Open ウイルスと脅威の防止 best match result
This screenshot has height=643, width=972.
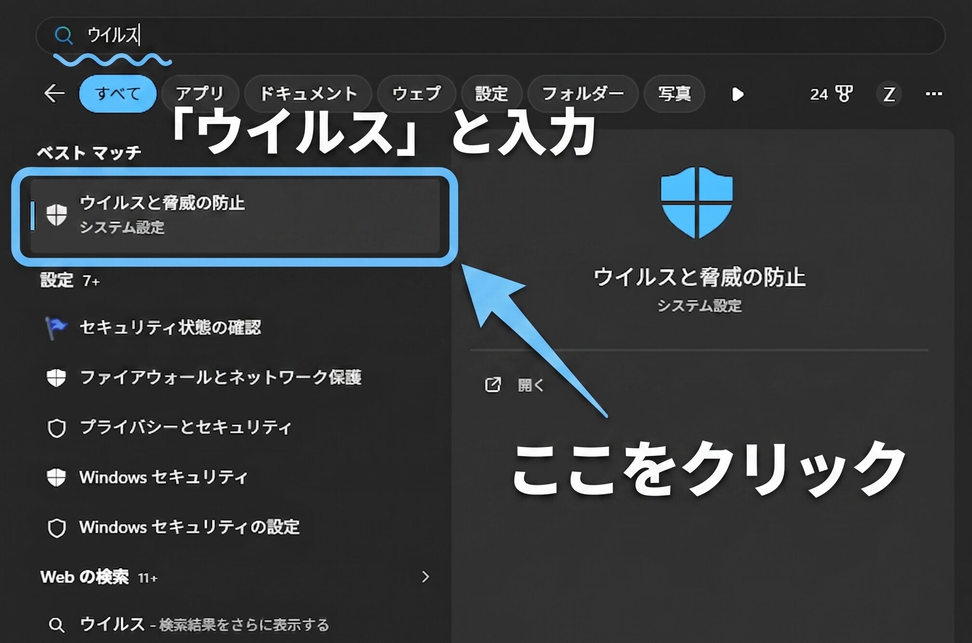(x=235, y=215)
